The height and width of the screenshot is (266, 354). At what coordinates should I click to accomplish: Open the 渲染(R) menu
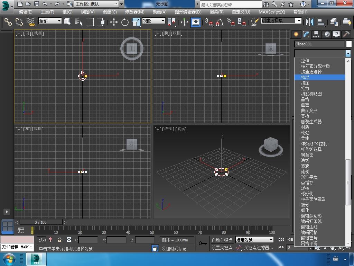click(x=216, y=12)
